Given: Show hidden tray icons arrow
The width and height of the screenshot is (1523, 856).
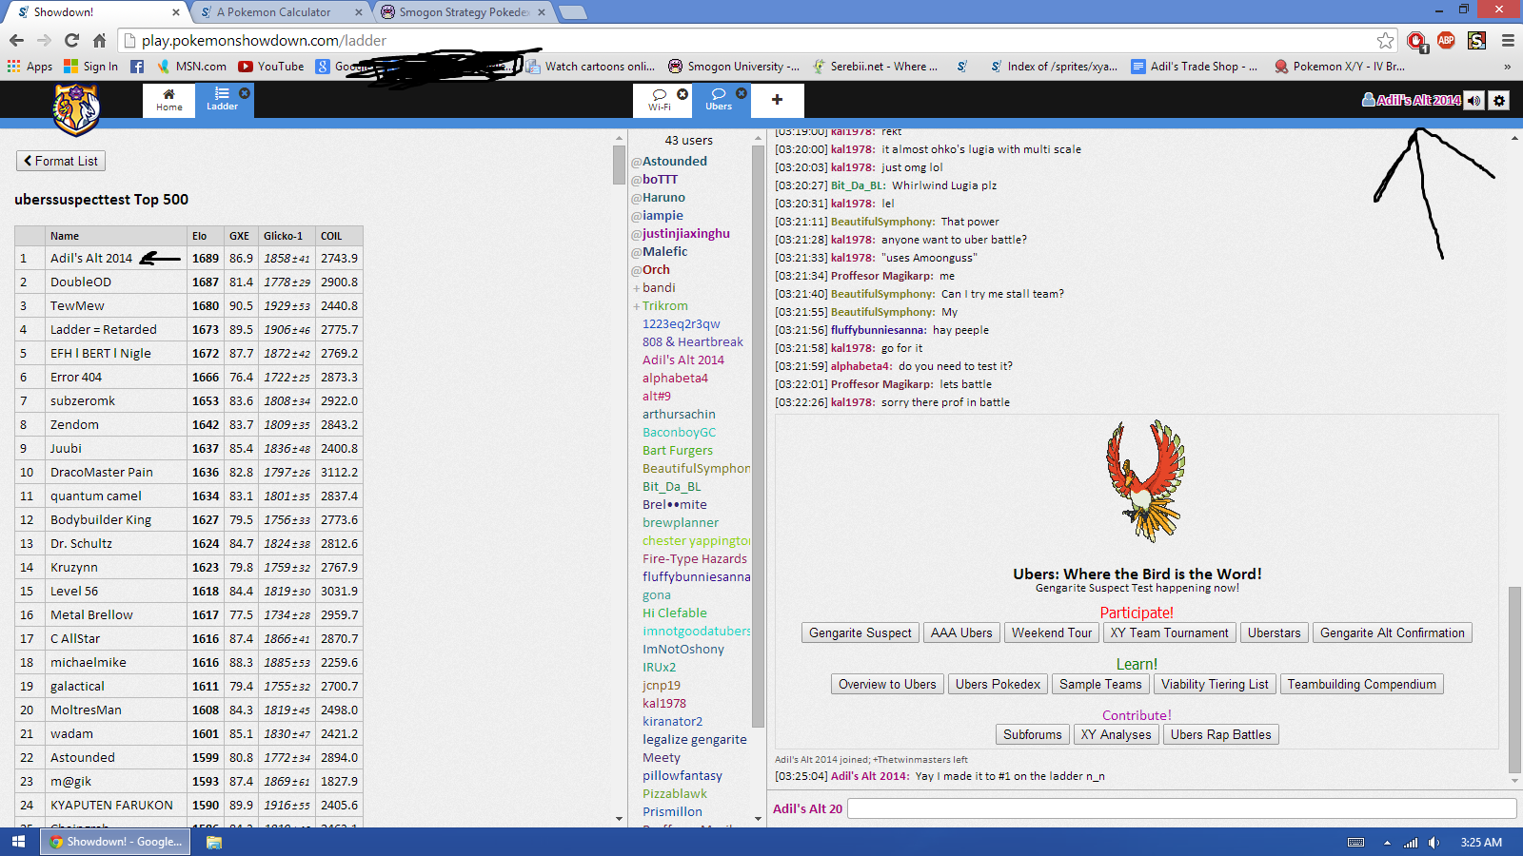Looking at the screenshot, I should pyautogui.click(x=1387, y=842).
